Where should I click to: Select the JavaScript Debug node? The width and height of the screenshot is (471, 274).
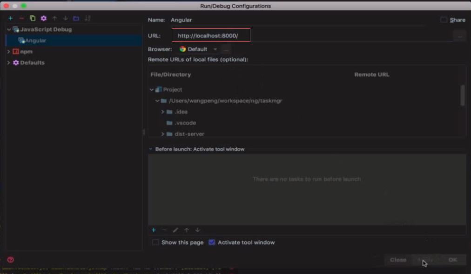tap(46, 29)
